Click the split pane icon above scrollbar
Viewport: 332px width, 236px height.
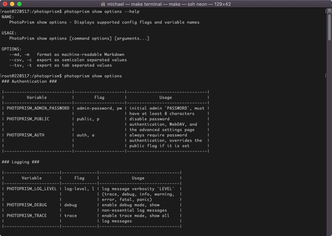click(x=329, y=10)
